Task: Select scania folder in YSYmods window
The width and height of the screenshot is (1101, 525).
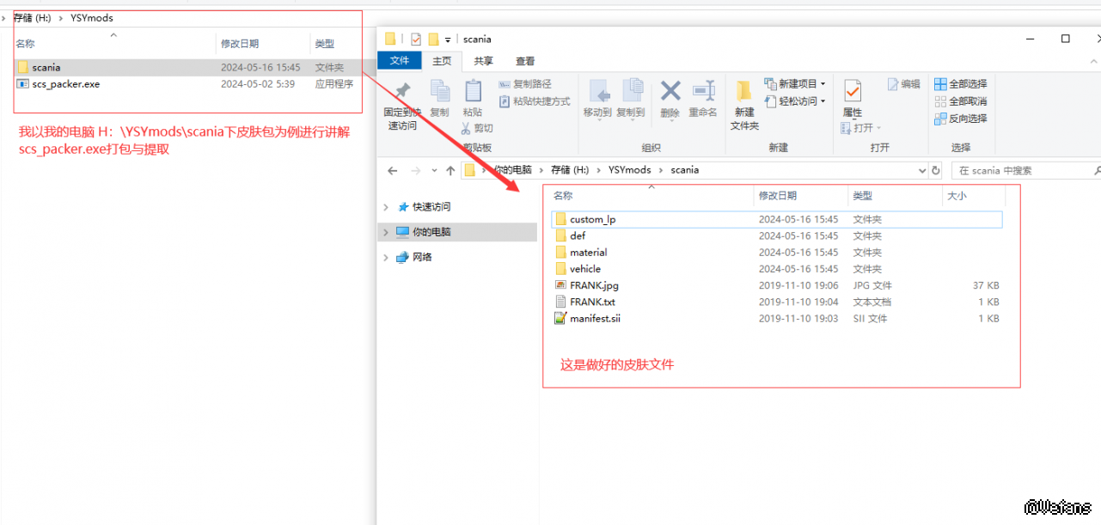Action: (x=187, y=67)
